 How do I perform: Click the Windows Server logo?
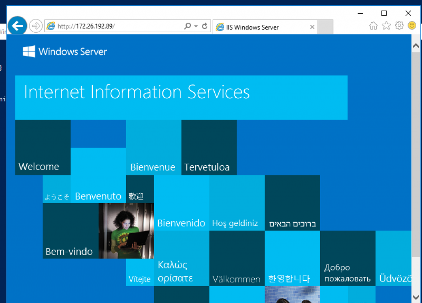pos(65,51)
